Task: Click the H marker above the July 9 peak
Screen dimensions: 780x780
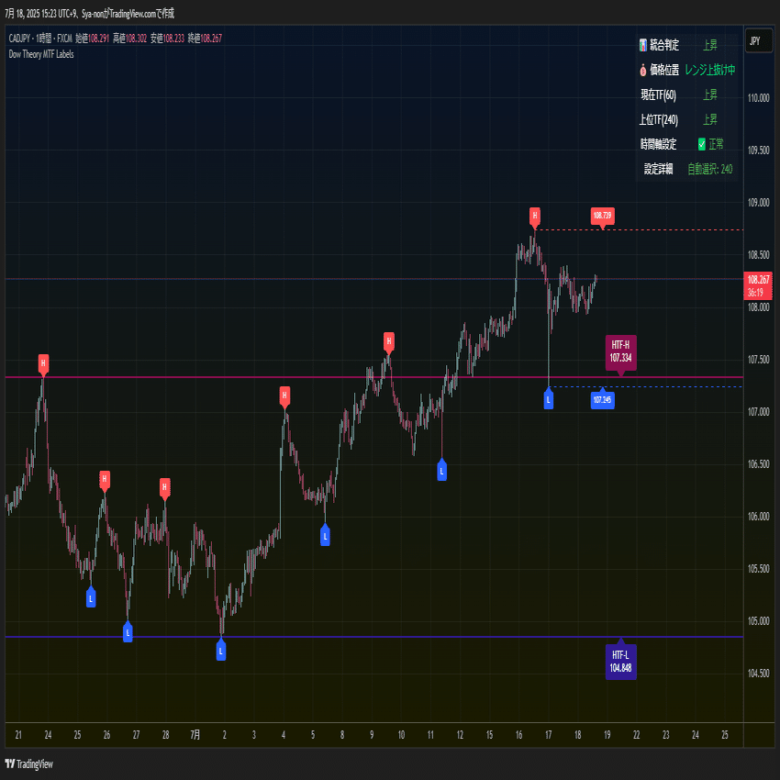Action: point(389,341)
